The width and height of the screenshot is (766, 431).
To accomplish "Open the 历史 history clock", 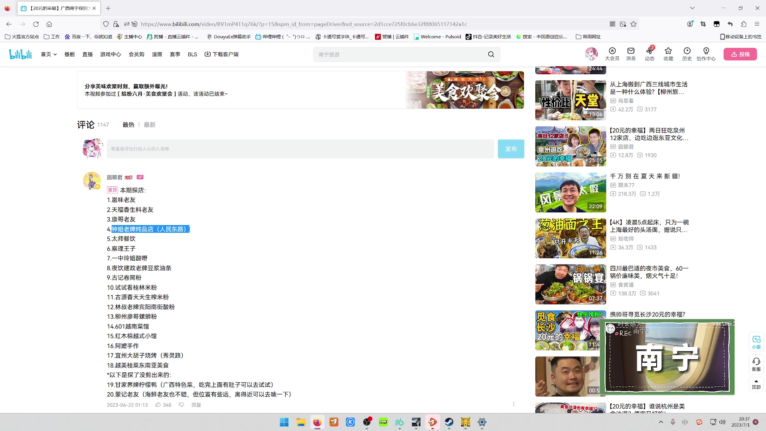I will click(x=687, y=54).
